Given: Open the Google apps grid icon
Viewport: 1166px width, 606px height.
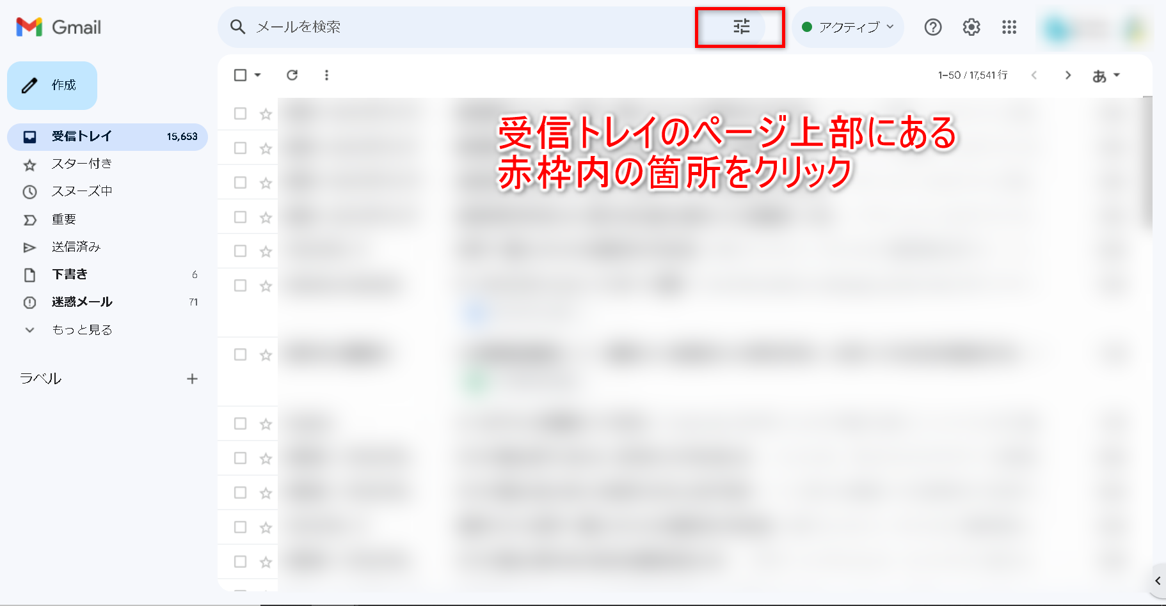Looking at the screenshot, I should pos(1009,27).
